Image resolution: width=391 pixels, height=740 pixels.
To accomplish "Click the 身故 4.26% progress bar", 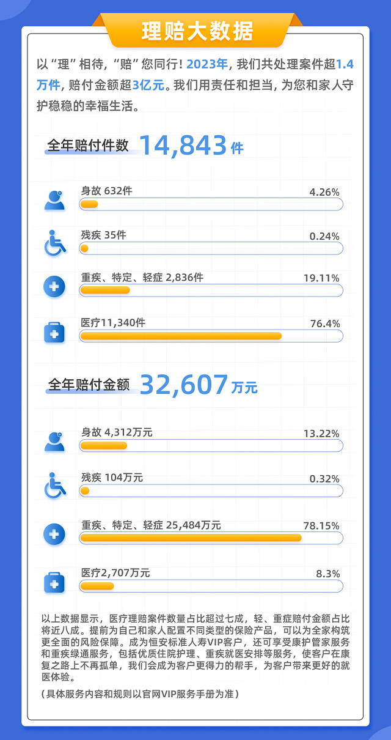I will [x=211, y=204].
